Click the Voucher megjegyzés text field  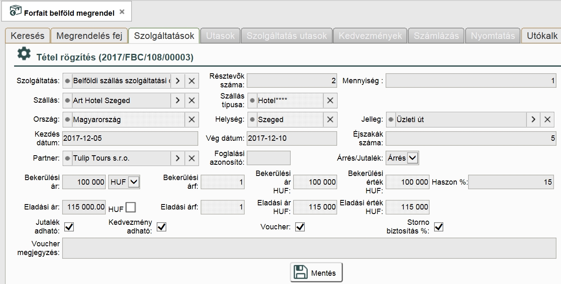pyautogui.click(x=309, y=248)
